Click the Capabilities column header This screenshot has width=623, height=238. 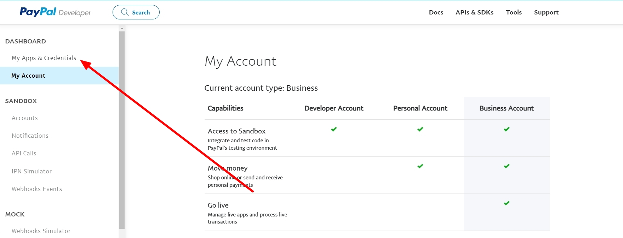pyautogui.click(x=225, y=108)
